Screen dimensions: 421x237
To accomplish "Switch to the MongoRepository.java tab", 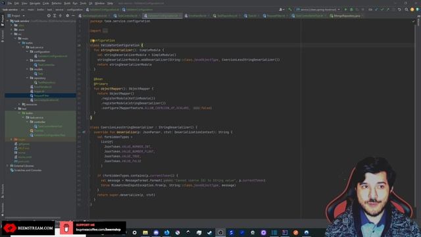I will (347, 16).
